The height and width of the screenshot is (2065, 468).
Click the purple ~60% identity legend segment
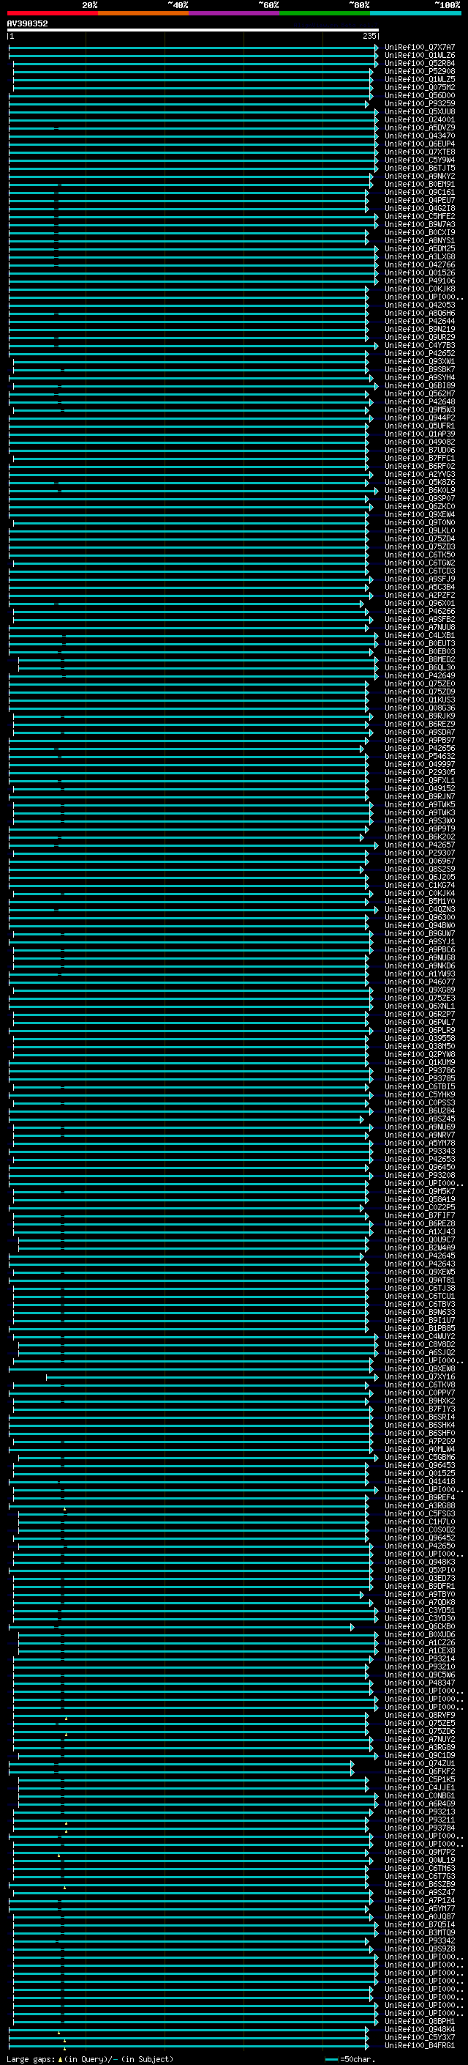coord(233,13)
